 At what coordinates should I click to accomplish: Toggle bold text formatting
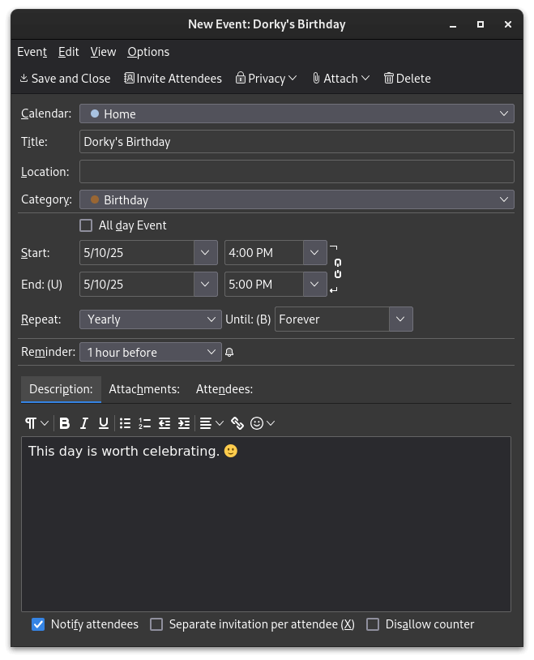point(65,423)
